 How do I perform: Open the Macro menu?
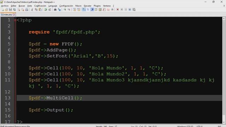pyautogui.click(x=78, y=6)
